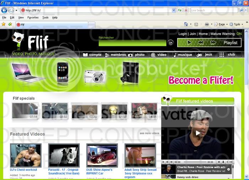Screen dimensions: 249x180
Task: Click the Stop loading X icon
Action: pyautogui.click(x=186, y=10)
